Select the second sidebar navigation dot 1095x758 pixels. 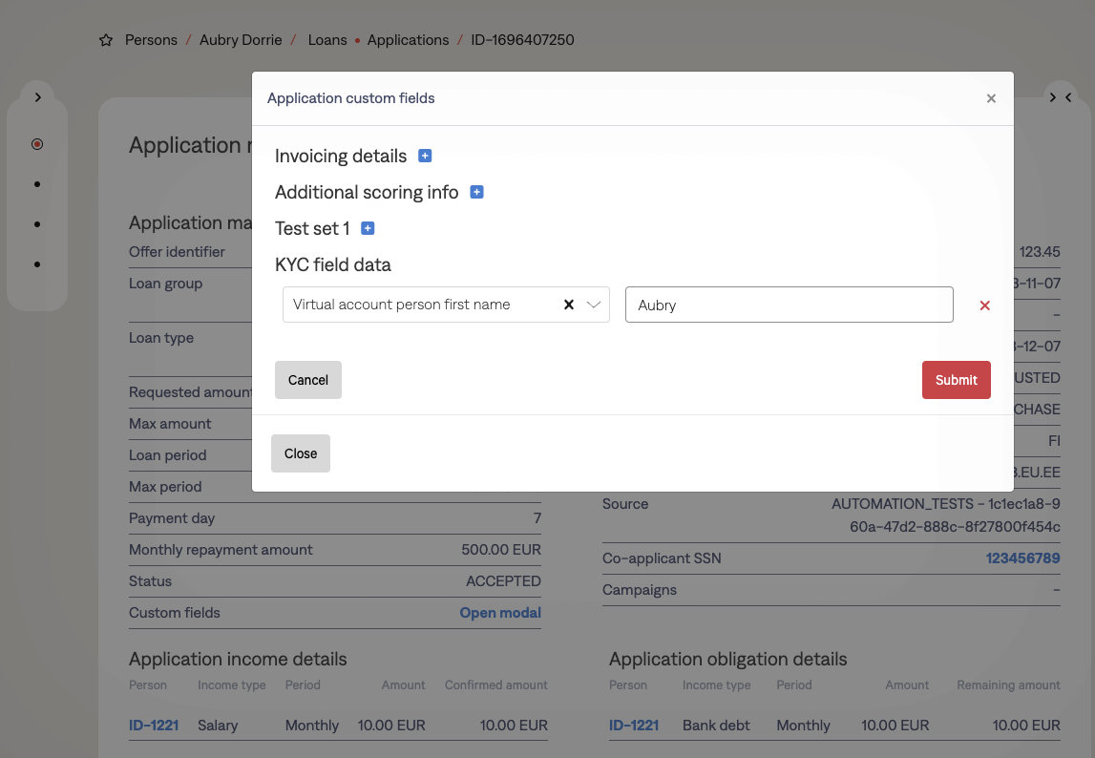37,184
